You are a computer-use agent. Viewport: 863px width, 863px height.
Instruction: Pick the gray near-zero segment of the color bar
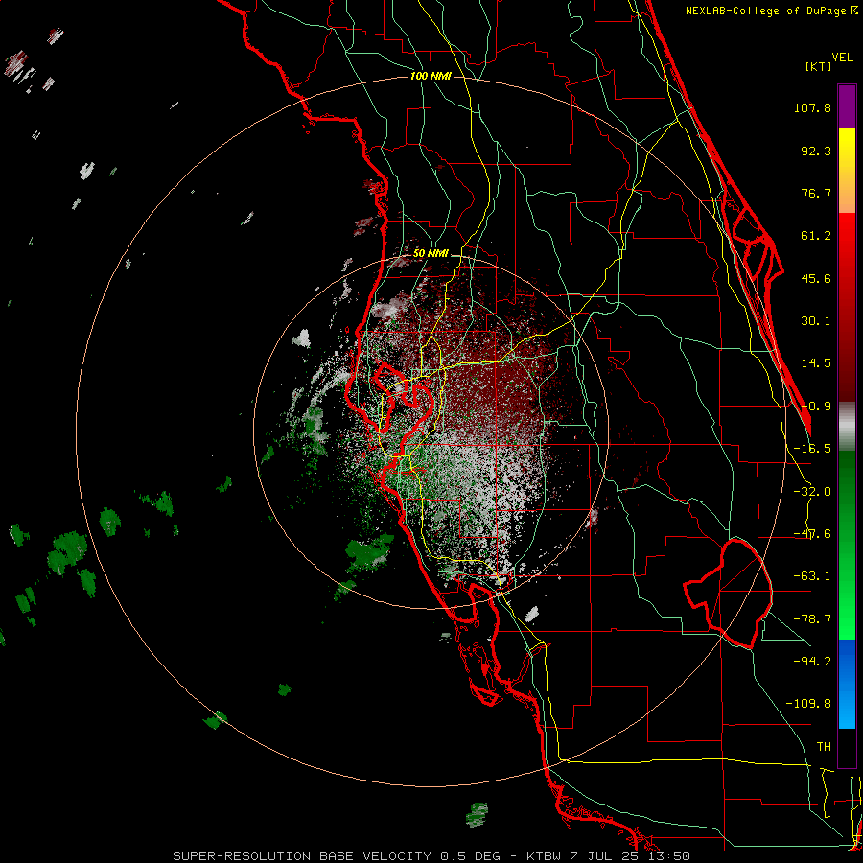pyautogui.click(x=847, y=426)
